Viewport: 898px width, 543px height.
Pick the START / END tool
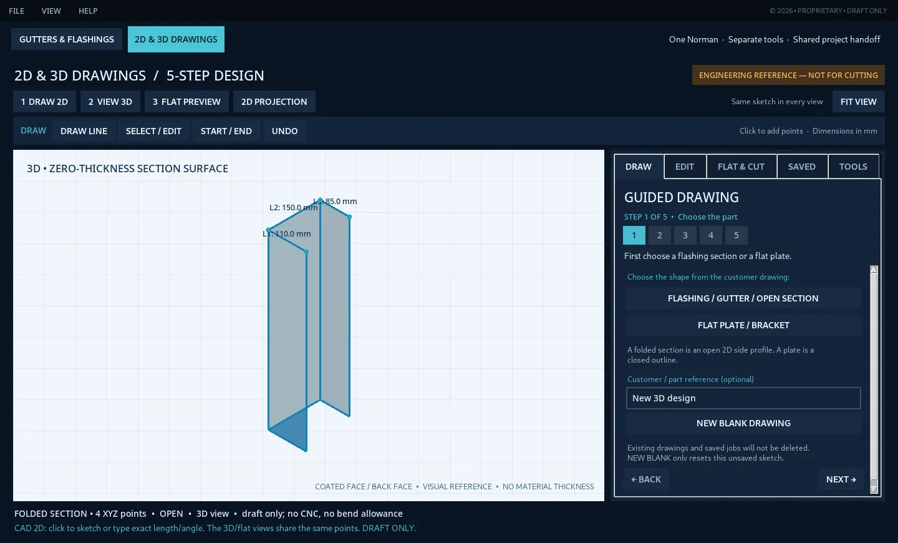point(226,131)
